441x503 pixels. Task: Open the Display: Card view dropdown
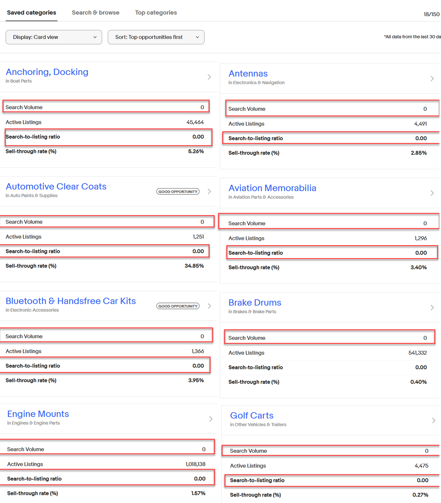[54, 37]
